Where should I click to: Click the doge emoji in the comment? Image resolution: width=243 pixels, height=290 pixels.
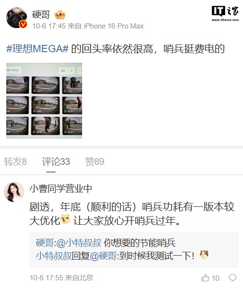[x=65, y=219]
